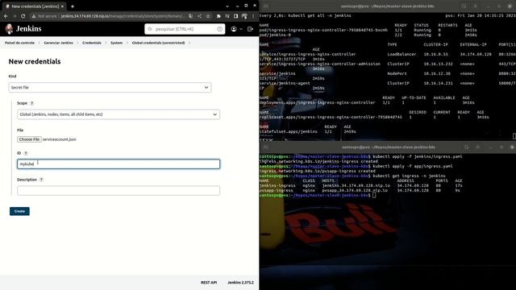Open the browser side panel icon
The width and height of the screenshot is (516, 290).
click(235, 16)
